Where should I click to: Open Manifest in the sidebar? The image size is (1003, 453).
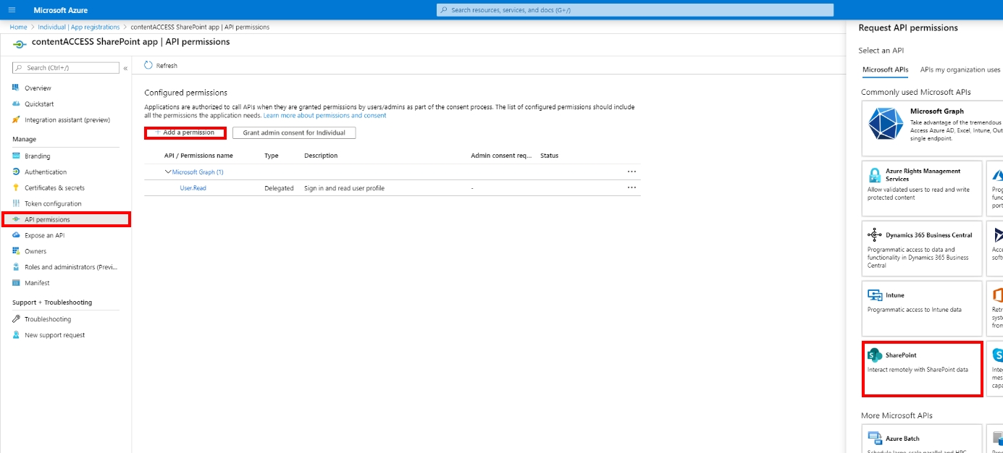click(37, 283)
